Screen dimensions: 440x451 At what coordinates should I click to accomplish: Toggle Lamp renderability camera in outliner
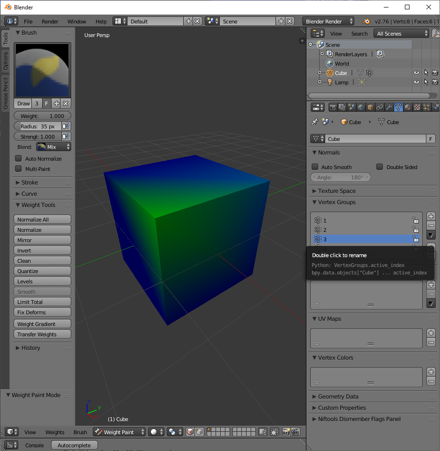435,82
